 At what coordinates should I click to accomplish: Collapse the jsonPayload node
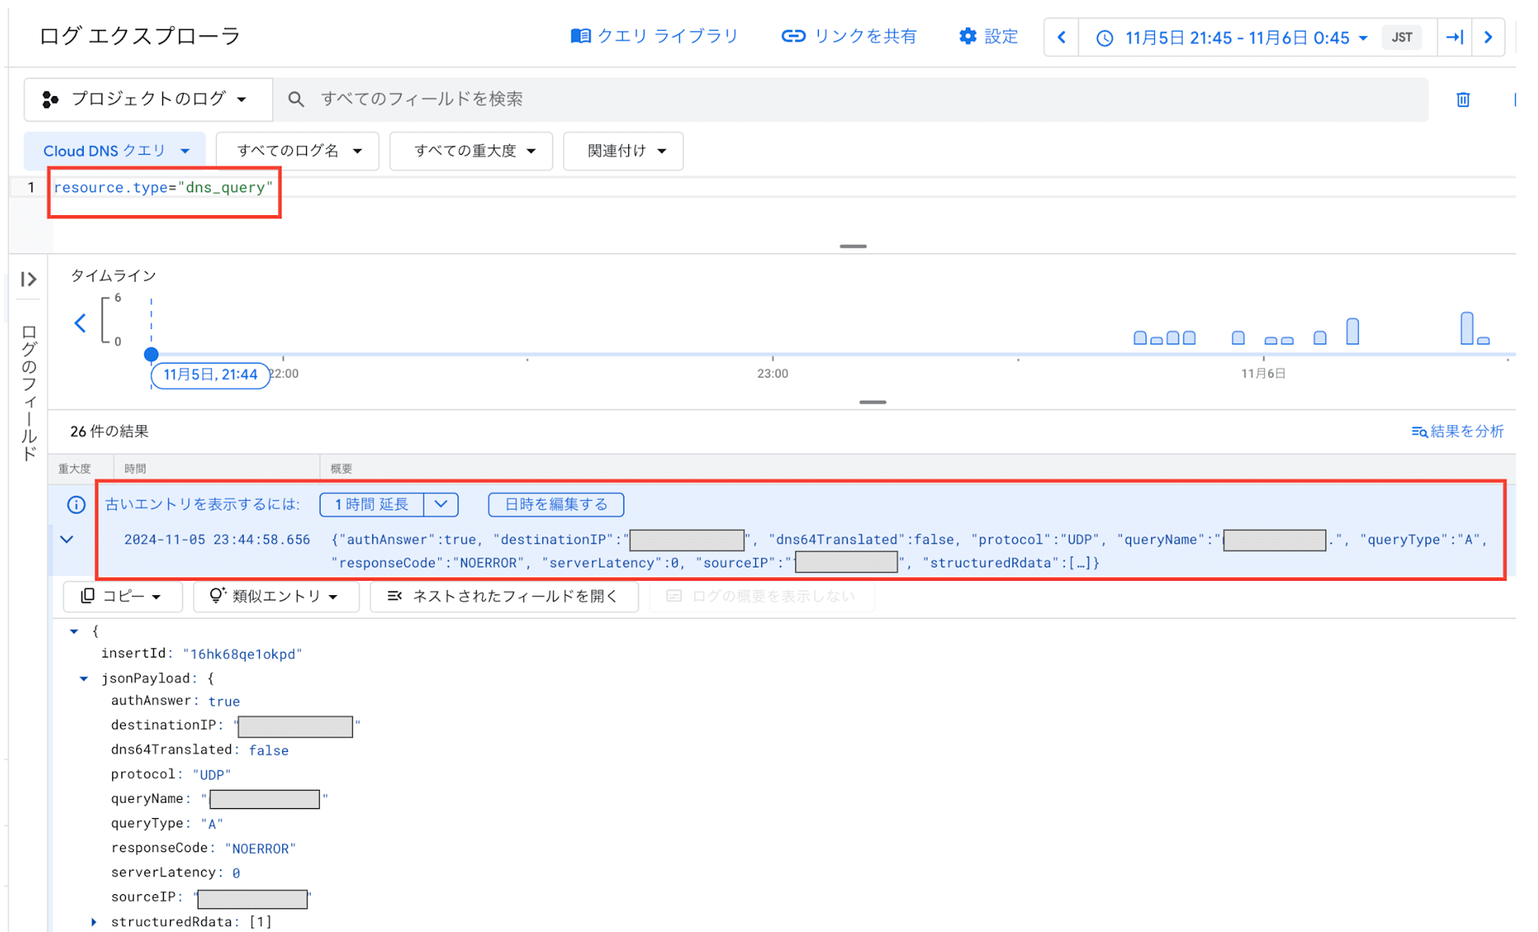tap(84, 679)
